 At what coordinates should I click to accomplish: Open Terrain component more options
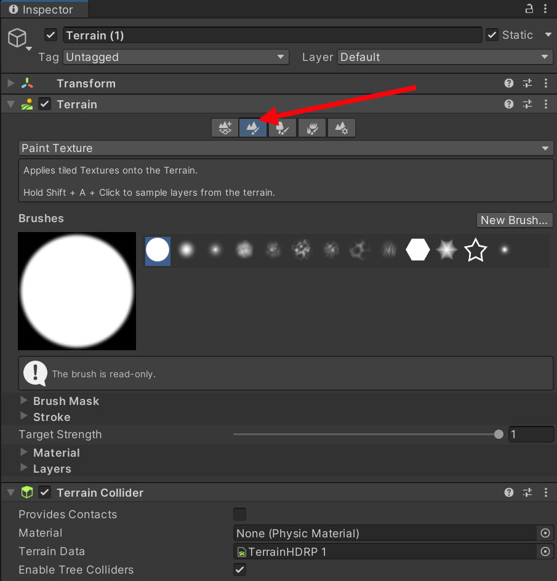[546, 104]
